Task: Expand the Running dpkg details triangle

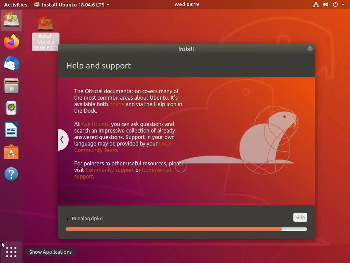Action: tap(67, 219)
